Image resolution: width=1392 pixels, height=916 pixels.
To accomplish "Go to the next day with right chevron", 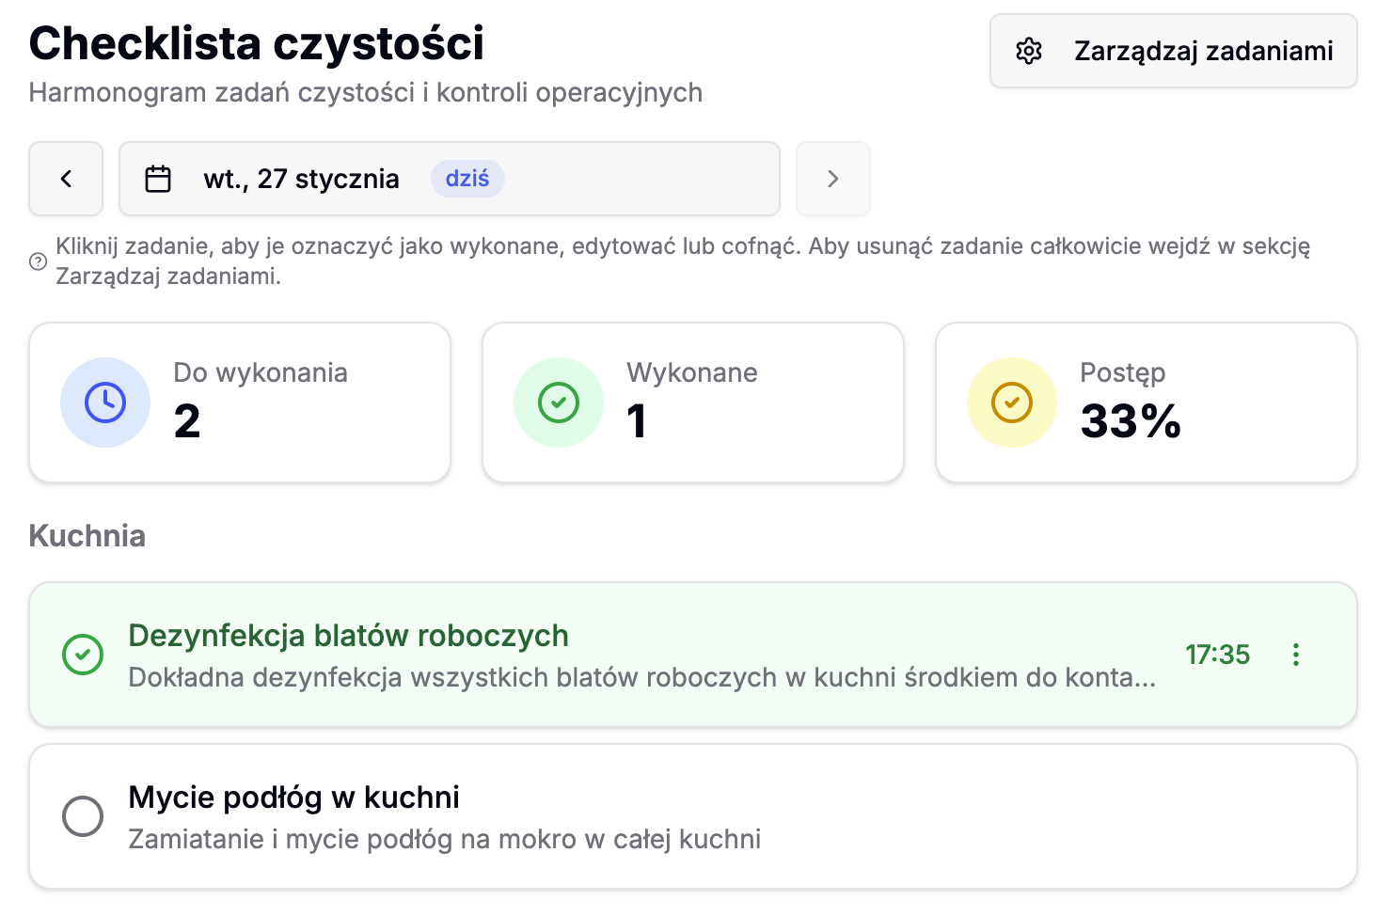I will 832,178.
